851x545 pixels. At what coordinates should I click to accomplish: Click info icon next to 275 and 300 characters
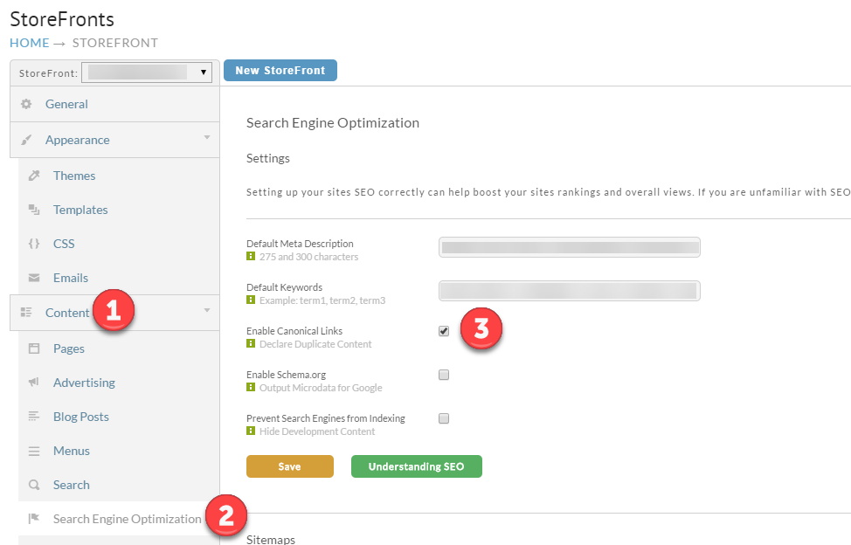[251, 256]
